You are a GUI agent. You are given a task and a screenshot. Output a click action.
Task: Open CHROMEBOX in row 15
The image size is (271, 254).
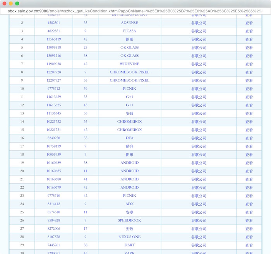click(129, 130)
